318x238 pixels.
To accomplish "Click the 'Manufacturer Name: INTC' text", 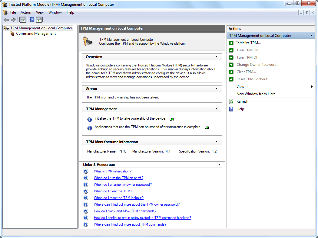I will pos(107,151).
